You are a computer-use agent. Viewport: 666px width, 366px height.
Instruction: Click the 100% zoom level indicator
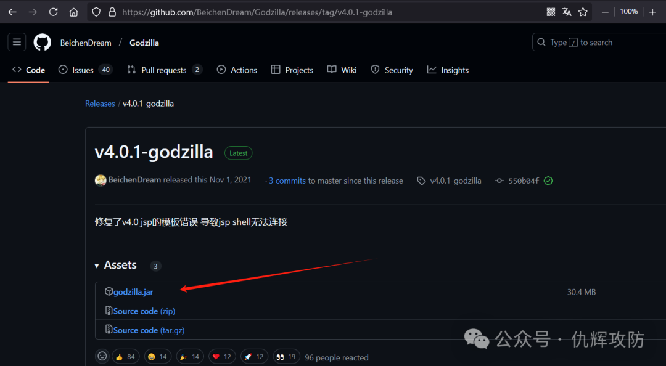[x=628, y=12]
